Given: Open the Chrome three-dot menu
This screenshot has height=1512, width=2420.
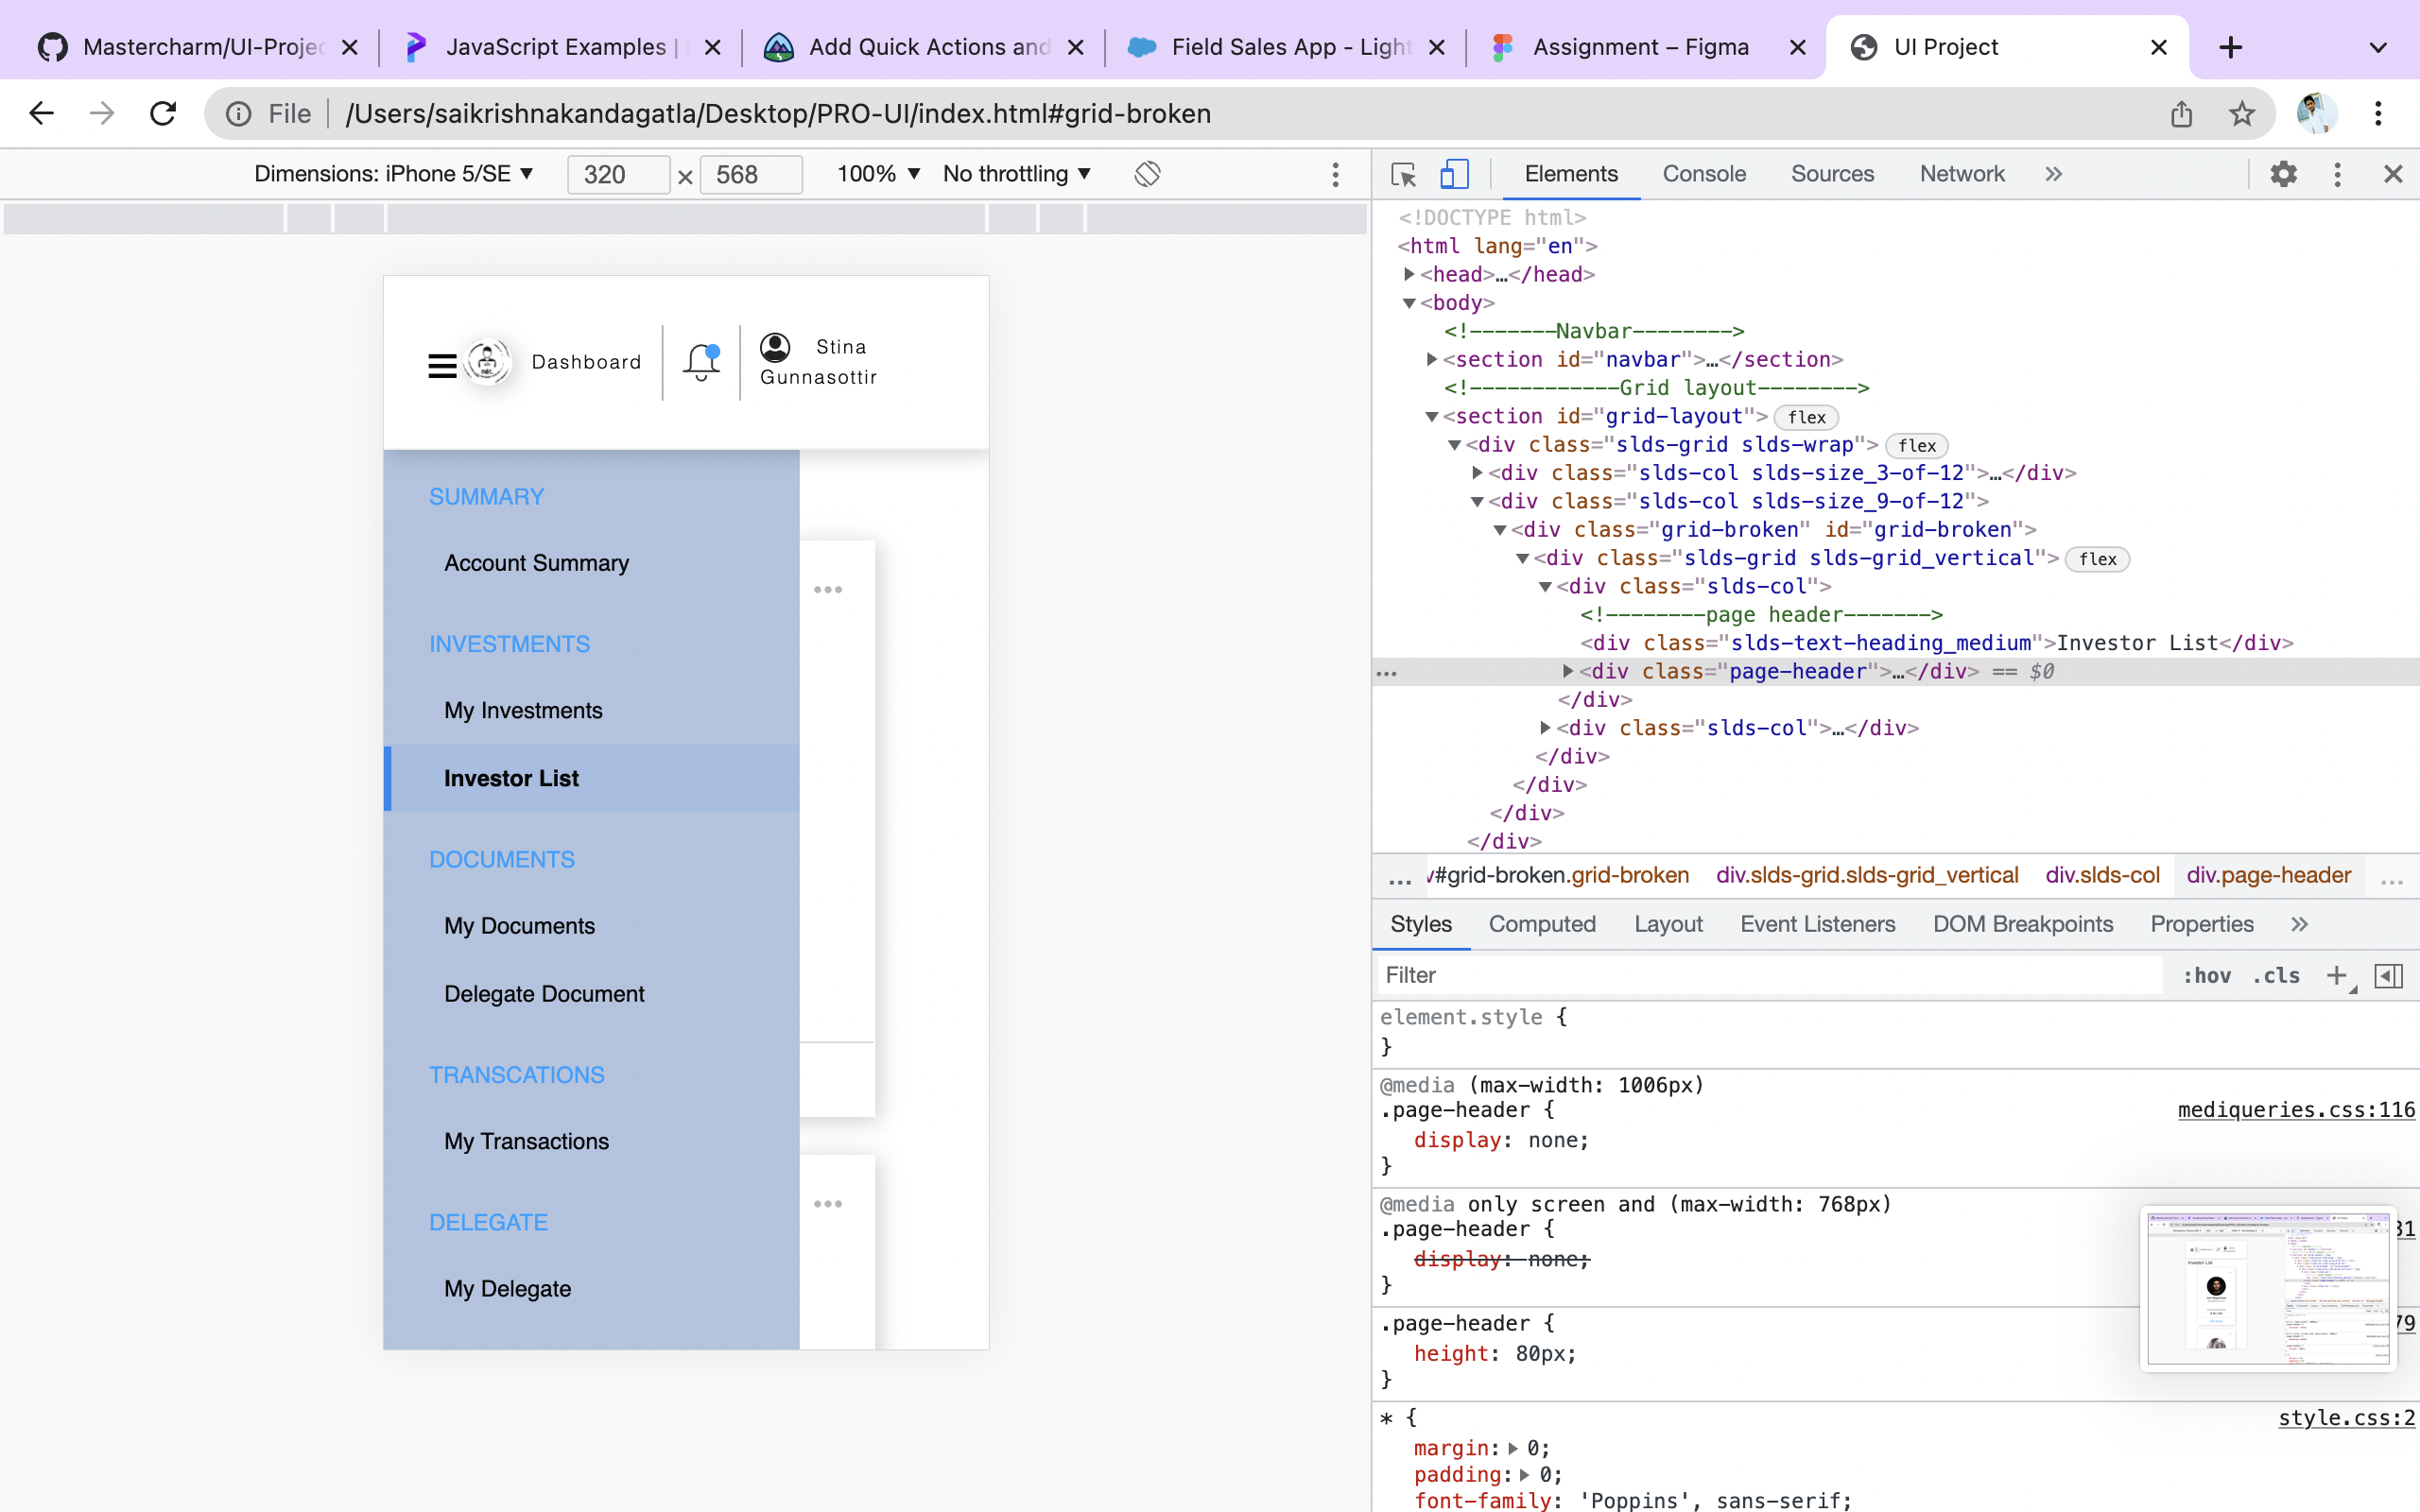Looking at the screenshot, I should [2378, 113].
